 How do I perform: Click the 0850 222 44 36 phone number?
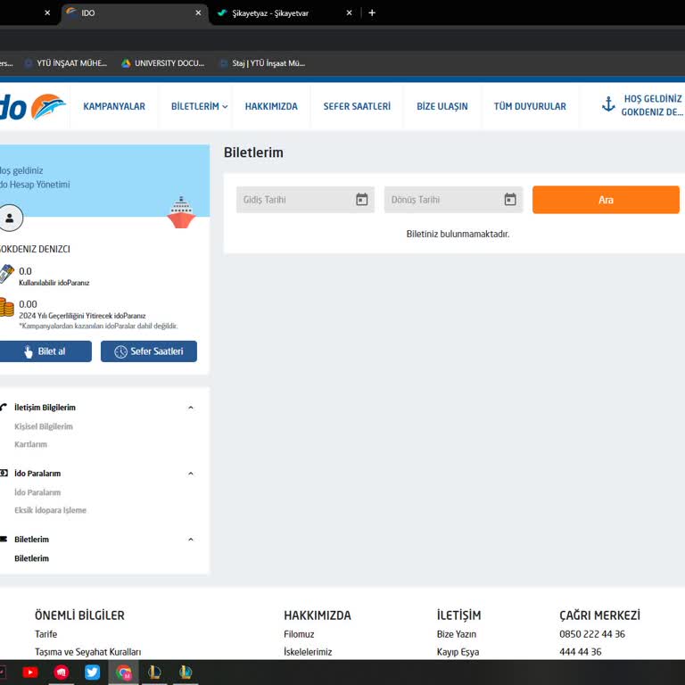point(592,634)
